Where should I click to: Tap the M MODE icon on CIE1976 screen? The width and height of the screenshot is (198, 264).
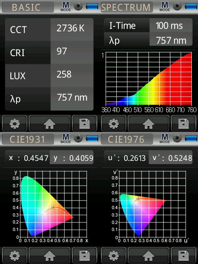(165, 139)
